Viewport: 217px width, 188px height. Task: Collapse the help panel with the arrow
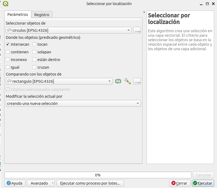click(x=144, y=12)
